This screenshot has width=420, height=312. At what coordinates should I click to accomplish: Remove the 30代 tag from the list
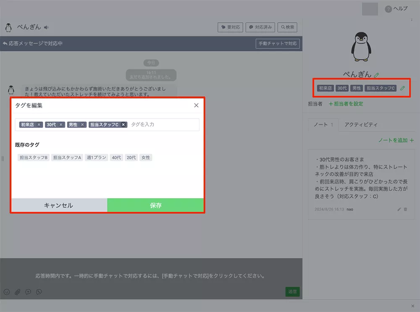[61, 125]
